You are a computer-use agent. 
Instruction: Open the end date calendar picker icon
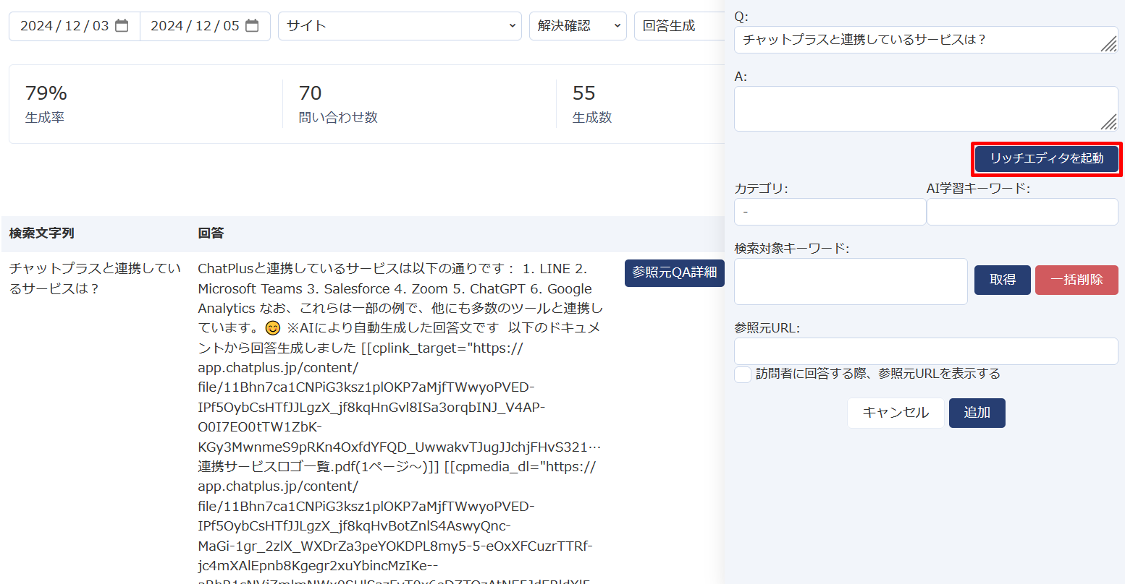coord(252,26)
